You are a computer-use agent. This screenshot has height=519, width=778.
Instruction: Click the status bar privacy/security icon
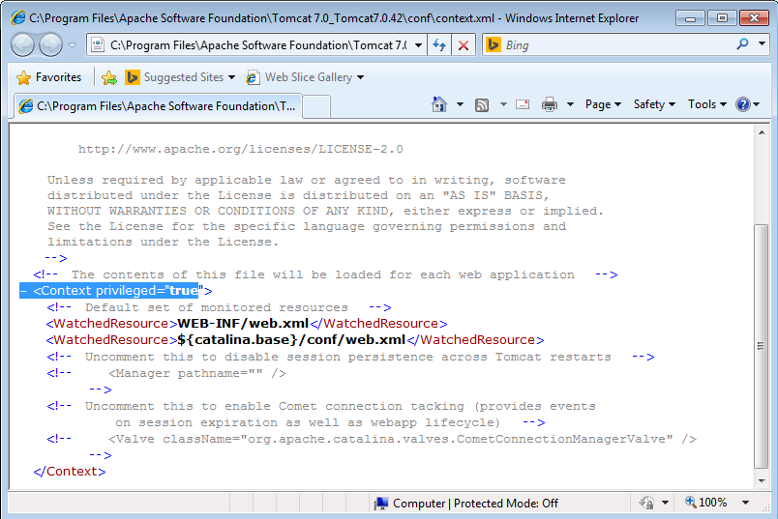coord(646,503)
